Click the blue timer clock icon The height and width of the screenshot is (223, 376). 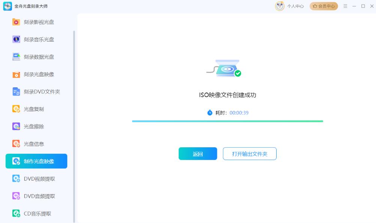pyautogui.click(x=210, y=112)
